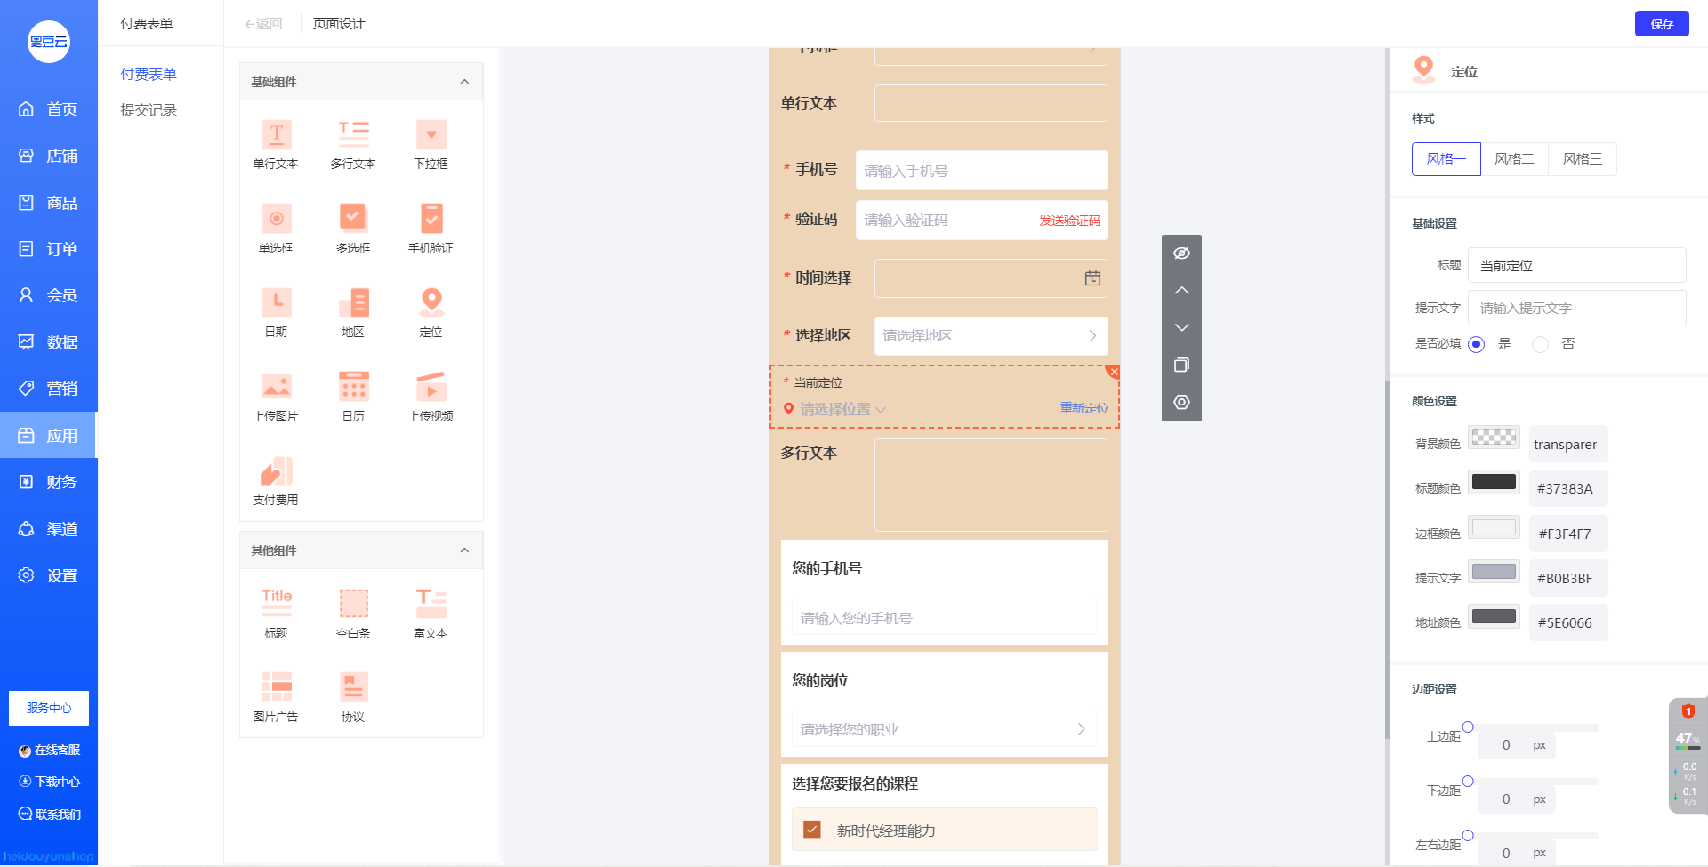Switch to 风格二 style tab

pos(1514,159)
